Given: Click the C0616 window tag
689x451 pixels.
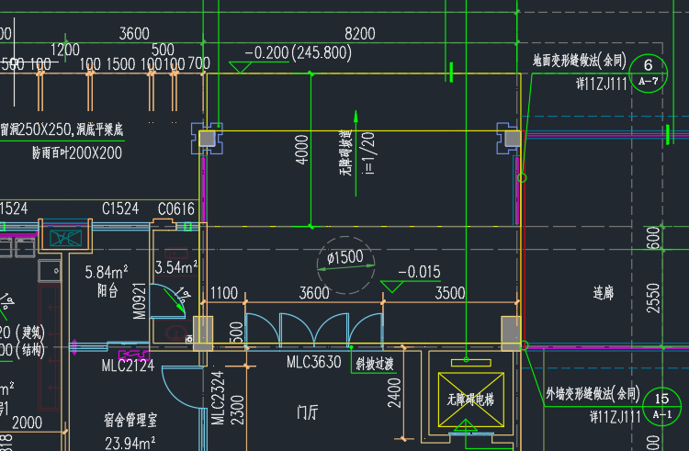Looking at the screenshot, I should point(175,209).
